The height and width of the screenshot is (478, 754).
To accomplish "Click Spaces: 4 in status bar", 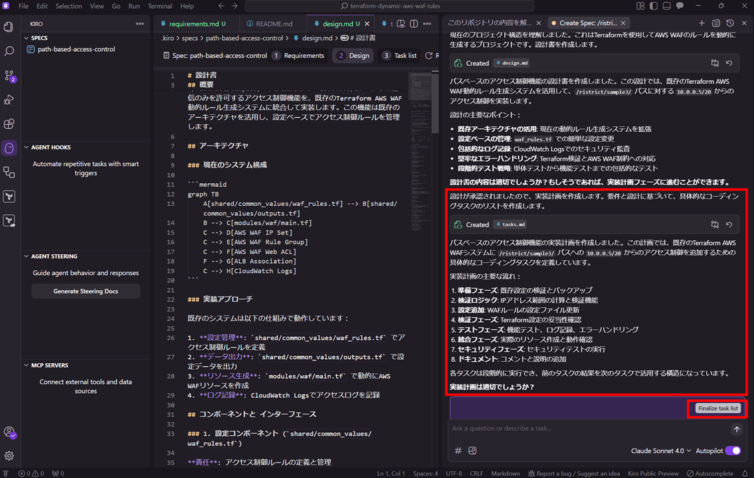I will pyautogui.click(x=425, y=473).
